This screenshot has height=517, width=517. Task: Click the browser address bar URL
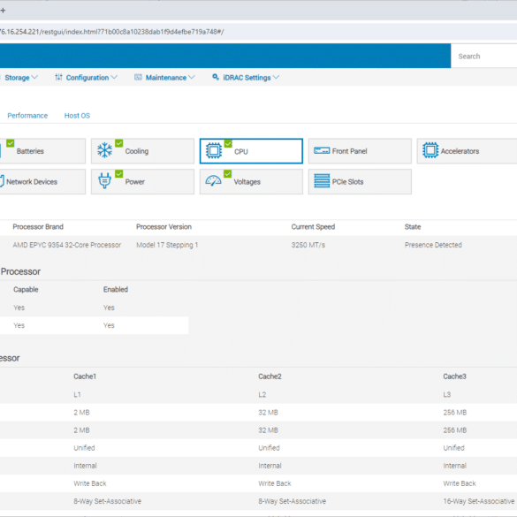(112, 32)
